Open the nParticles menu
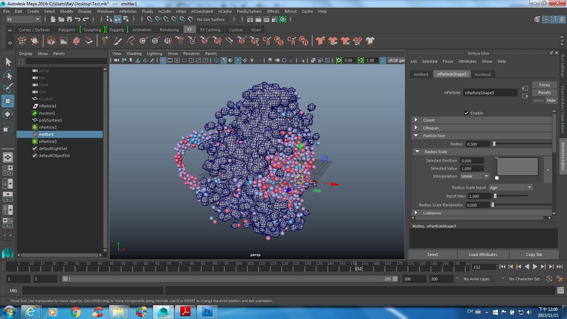567x319 pixels. coord(128,11)
